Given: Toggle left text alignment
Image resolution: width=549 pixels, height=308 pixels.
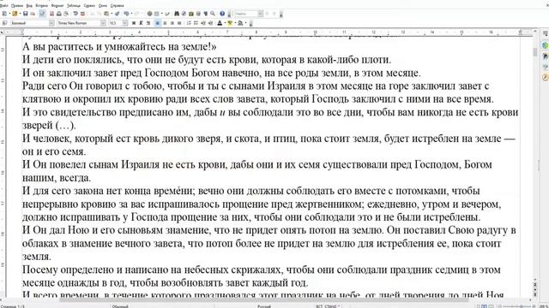Looking at the screenshot, I should (x=158, y=23).
